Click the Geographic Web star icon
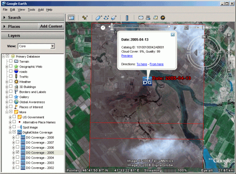Screen dimensions: 236x174 point(16,66)
